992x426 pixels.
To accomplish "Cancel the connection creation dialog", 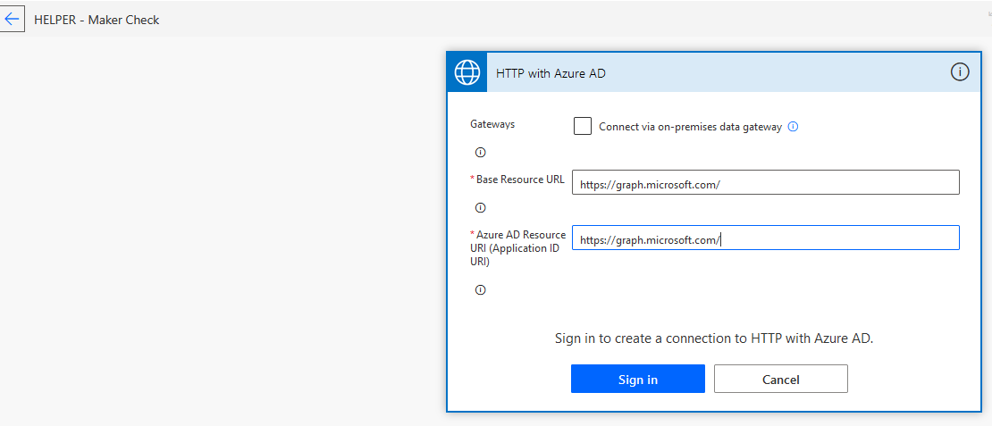I will (x=781, y=379).
